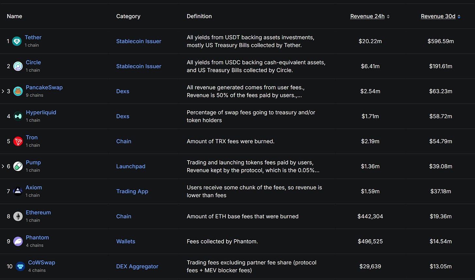The height and width of the screenshot is (280, 475).
Task: Click Pump's $1.36m revenue value
Action: coord(370,166)
